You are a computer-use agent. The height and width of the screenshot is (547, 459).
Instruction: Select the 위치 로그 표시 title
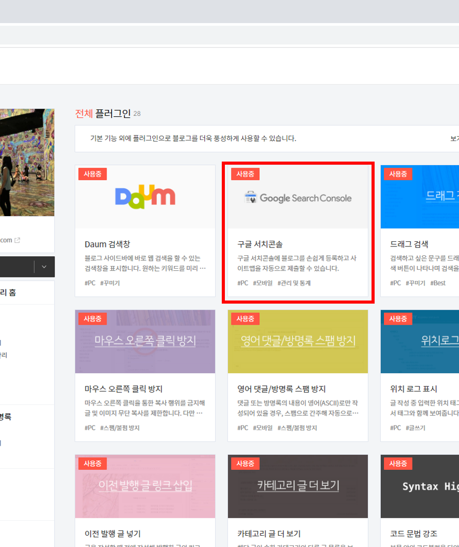[x=414, y=389]
